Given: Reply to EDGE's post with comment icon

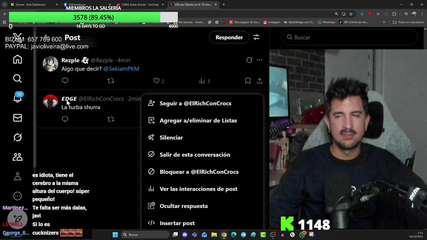Looking at the screenshot, I should (65, 119).
